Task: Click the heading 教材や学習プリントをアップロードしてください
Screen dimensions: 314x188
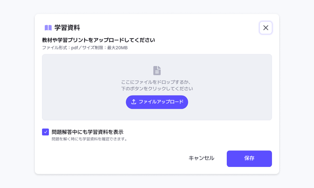Action: coord(98,40)
